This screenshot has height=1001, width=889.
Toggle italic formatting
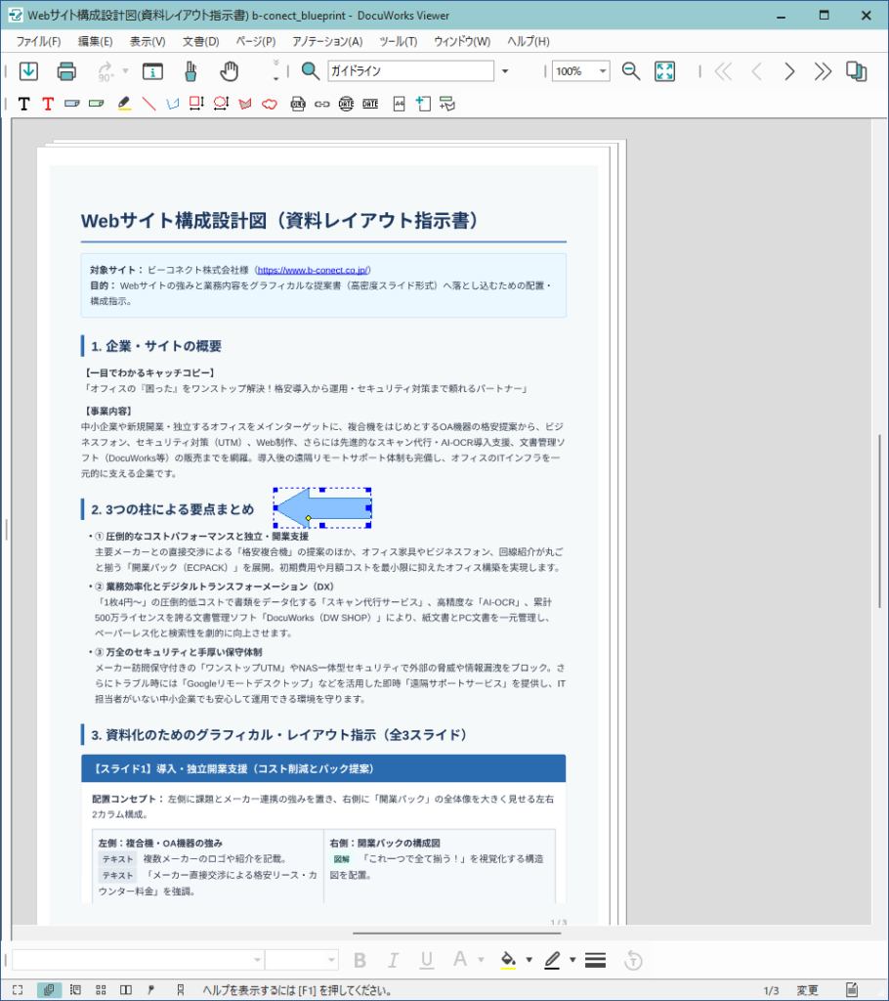[394, 960]
